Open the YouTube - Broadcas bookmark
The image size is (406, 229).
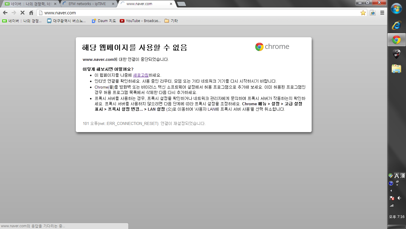click(140, 21)
